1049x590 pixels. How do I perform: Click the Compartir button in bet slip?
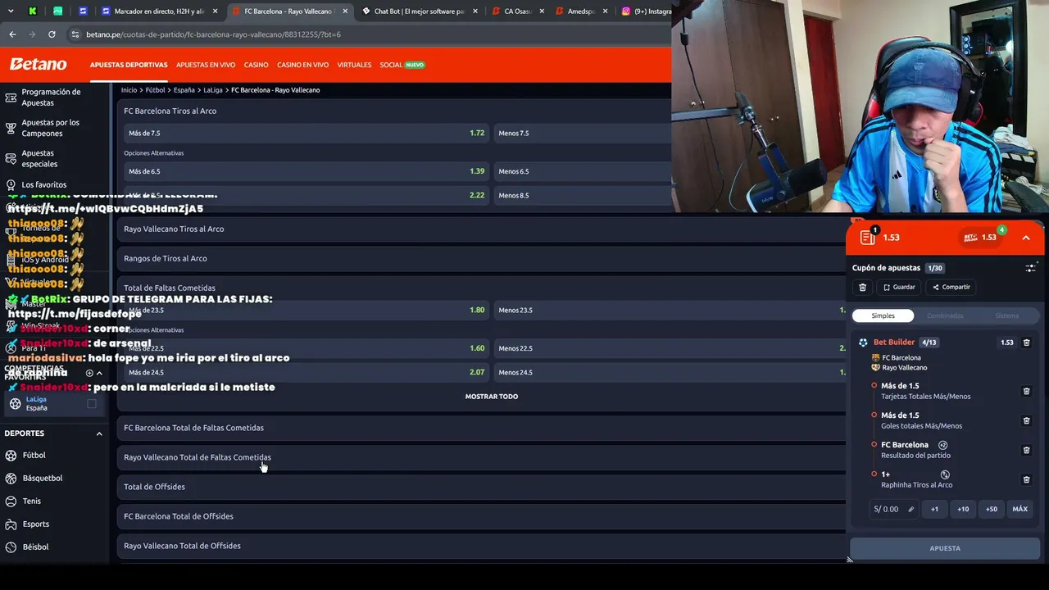[951, 288]
